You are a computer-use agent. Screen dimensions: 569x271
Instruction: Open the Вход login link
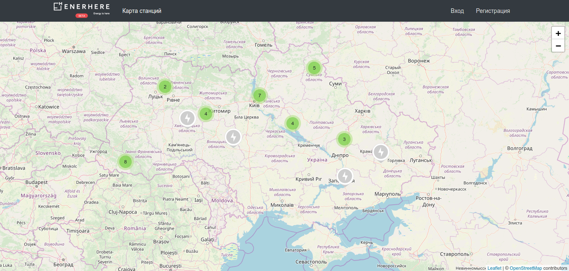(457, 11)
